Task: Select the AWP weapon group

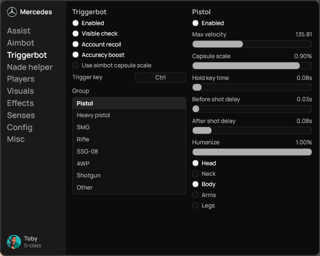Action: 83,164
